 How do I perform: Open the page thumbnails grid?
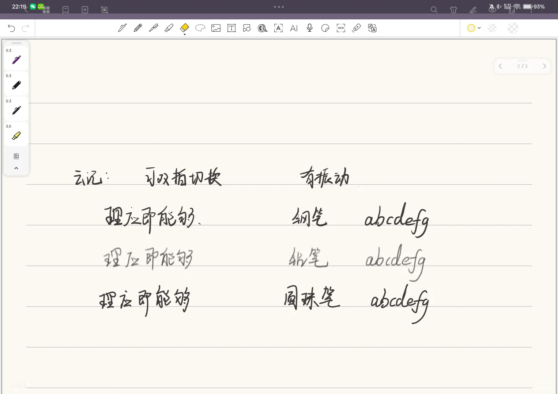(x=46, y=10)
